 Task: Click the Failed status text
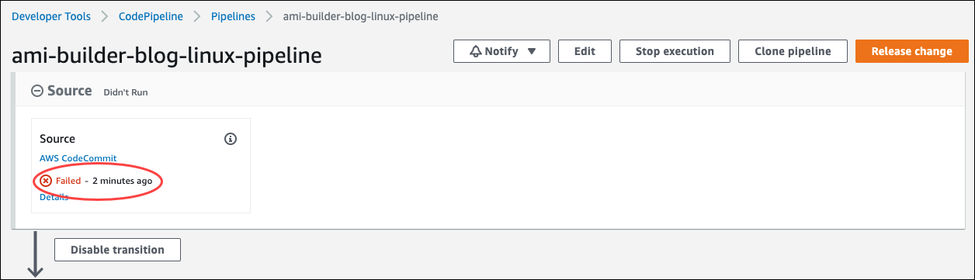click(x=68, y=181)
